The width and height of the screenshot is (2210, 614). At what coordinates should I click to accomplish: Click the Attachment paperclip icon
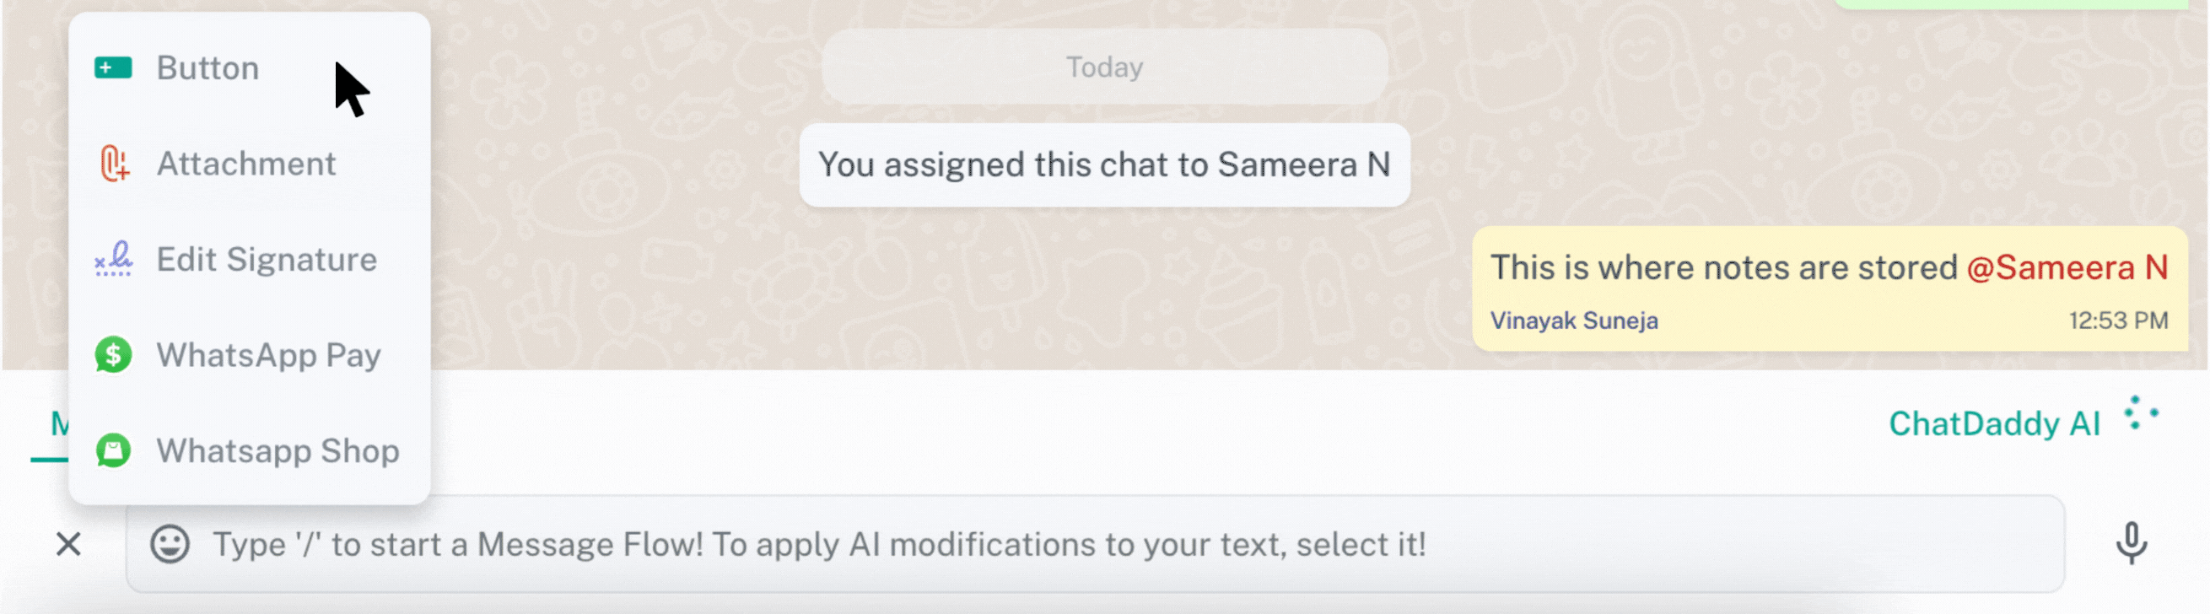click(114, 164)
